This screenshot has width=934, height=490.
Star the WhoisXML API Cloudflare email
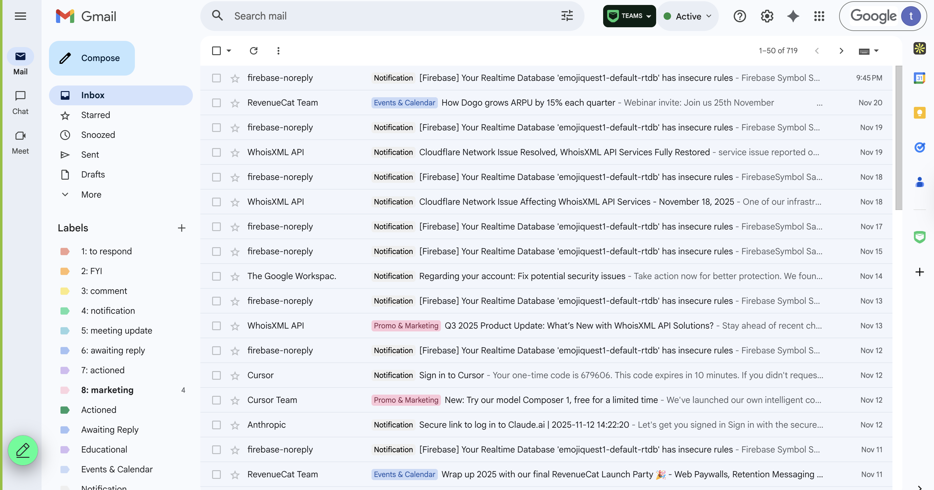pyautogui.click(x=235, y=152)
